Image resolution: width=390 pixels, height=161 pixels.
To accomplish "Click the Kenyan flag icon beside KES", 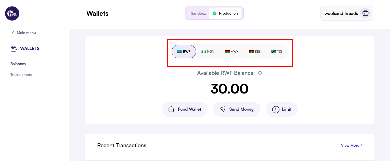I will pyautogui.click(x=251, y=51).
